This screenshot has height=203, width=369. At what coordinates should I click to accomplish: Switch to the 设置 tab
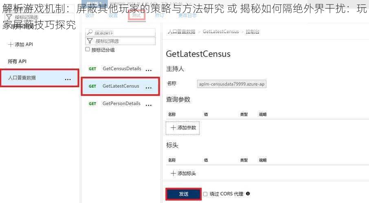tap(113, 15)
